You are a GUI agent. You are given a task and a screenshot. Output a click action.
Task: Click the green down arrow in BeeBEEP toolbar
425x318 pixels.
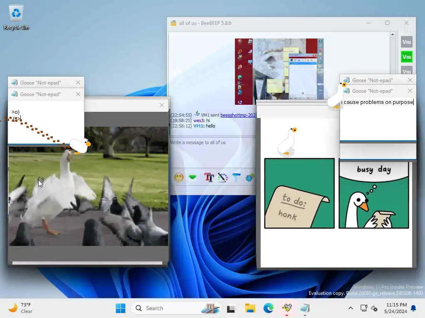(x=193, y=177)
